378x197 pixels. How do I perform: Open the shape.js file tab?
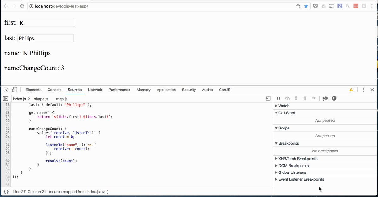coord(41,99)
